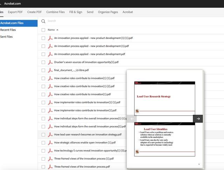
Task: Check box for 'How implementer roles contribute to innovation(1).pdf'
Action: pyautogui.click(x=43, y=111)
